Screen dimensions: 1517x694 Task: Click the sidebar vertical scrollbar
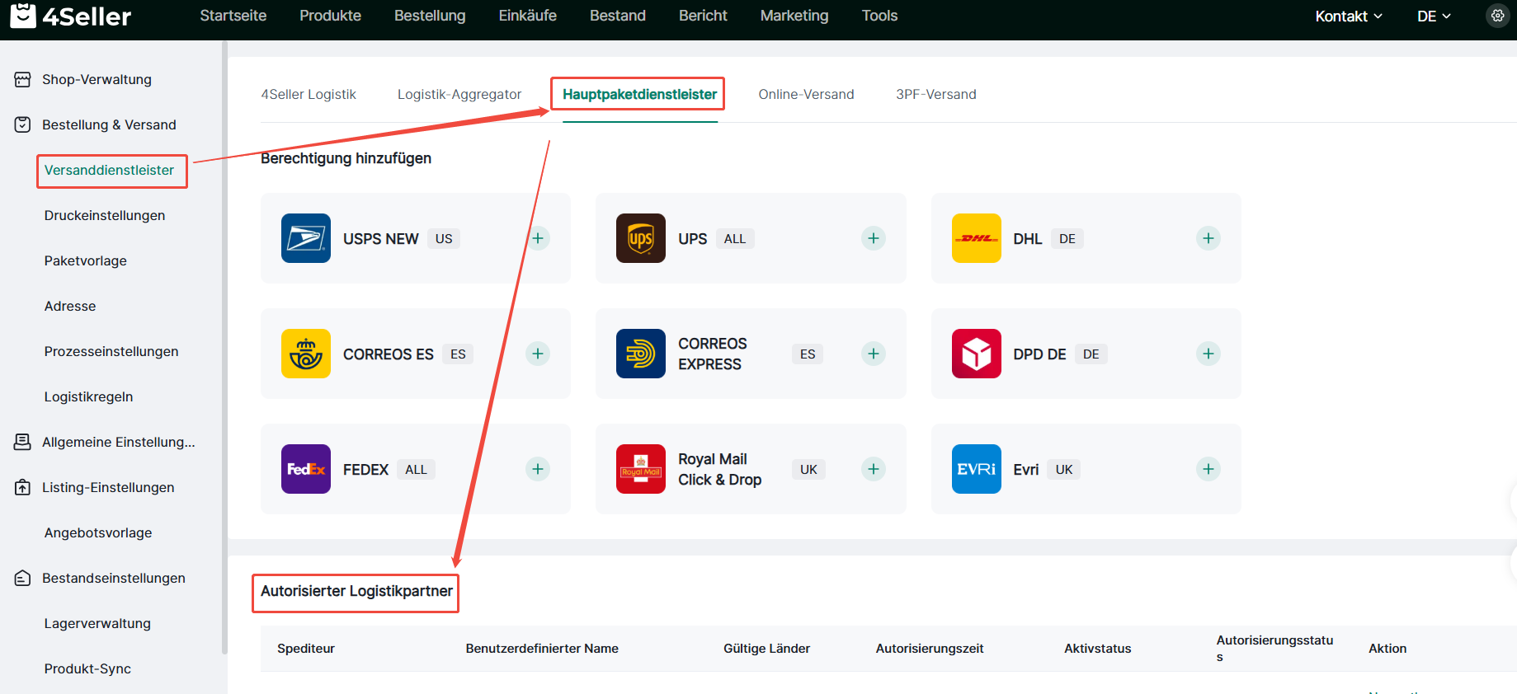click(x=224, y=346)
